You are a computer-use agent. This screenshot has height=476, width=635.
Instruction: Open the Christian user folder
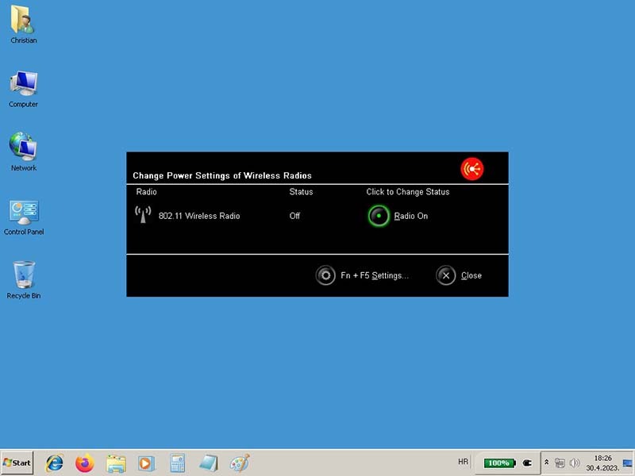click(x=23, y=22)
